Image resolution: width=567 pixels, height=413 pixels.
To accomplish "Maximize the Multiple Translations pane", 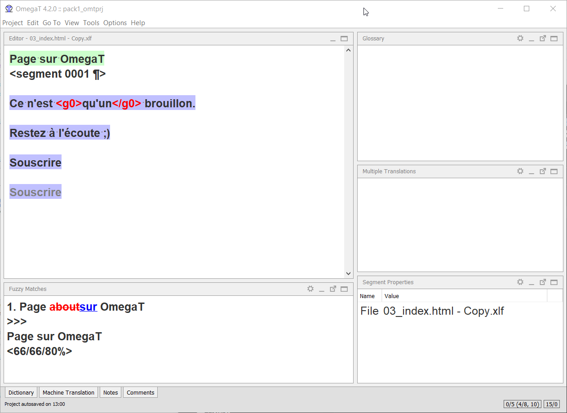I will click(554, 171).
